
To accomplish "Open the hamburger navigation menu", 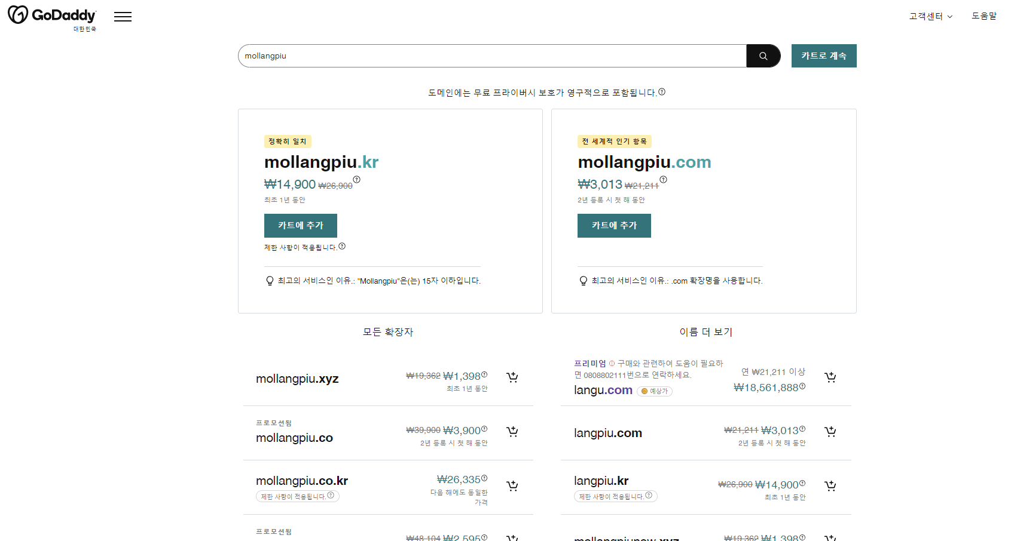I will pyautogui.click(x=123, y=17).
